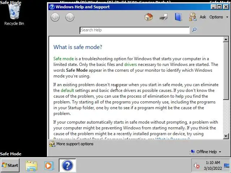The height and width of the screenshot is (173, 231).
Task: Open the Safe mode glossary link
Action: [x=64, y=59]
